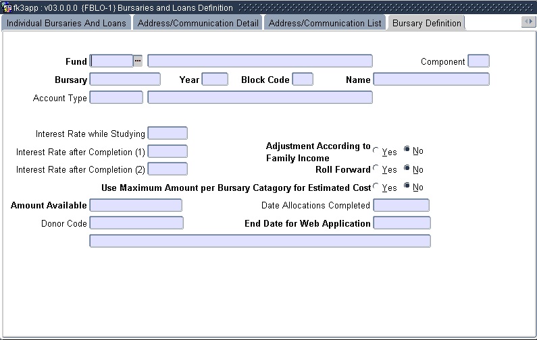Go to the Address/Communication List tab
Viewport: 537px width, 340px height.
pyautogui.click(x=326, y=23)
